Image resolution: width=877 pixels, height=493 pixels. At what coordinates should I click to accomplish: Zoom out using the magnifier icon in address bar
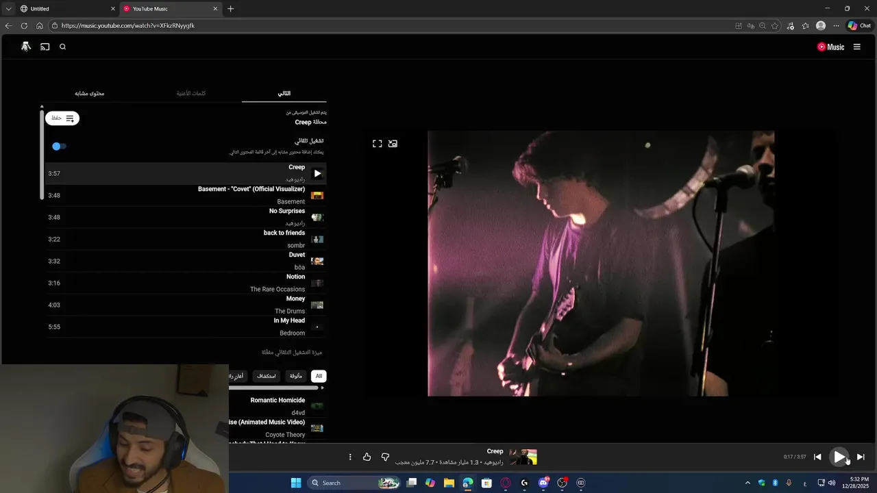763,25
